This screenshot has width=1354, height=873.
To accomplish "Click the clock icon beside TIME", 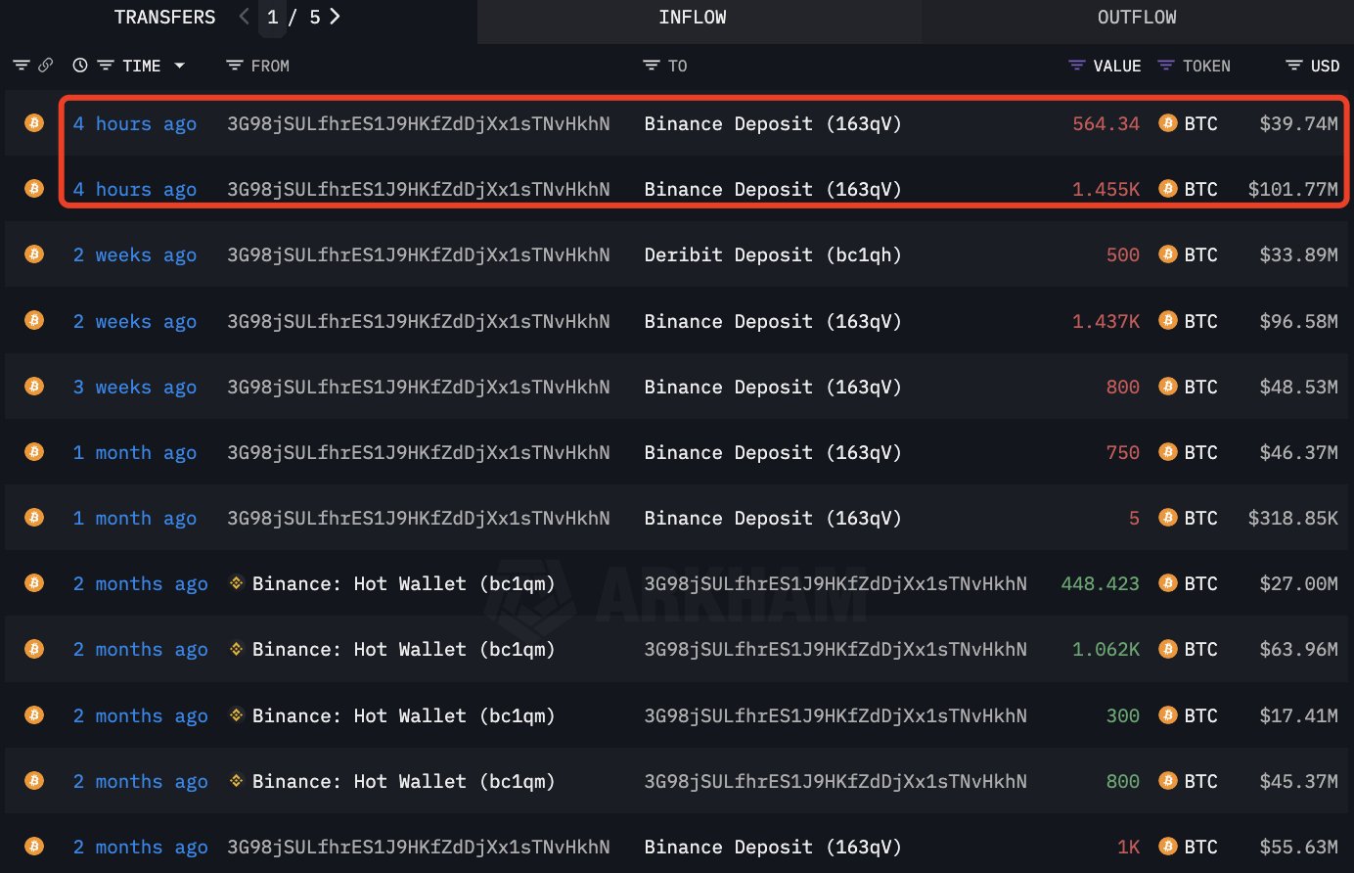I will [80, 66].
